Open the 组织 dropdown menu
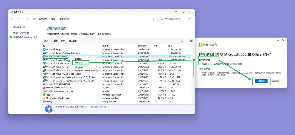Screen dimensions: 295x135 click(47, 41)
